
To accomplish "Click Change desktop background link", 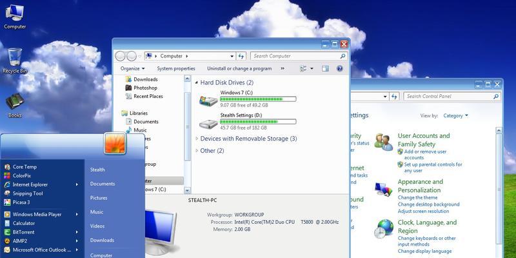I will pos(428,204).
